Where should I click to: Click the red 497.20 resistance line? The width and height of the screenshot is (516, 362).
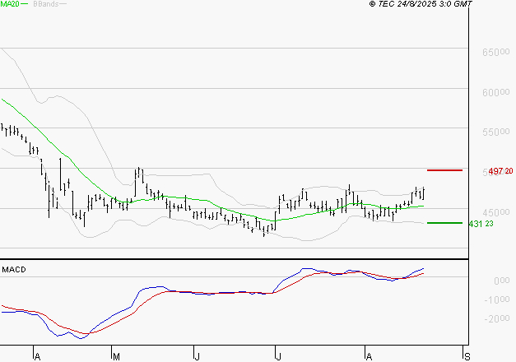(444, 170)
